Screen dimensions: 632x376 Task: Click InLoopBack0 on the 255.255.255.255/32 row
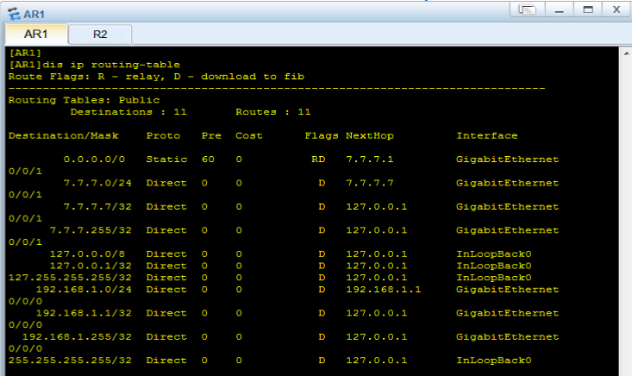(x=494, y=360)
